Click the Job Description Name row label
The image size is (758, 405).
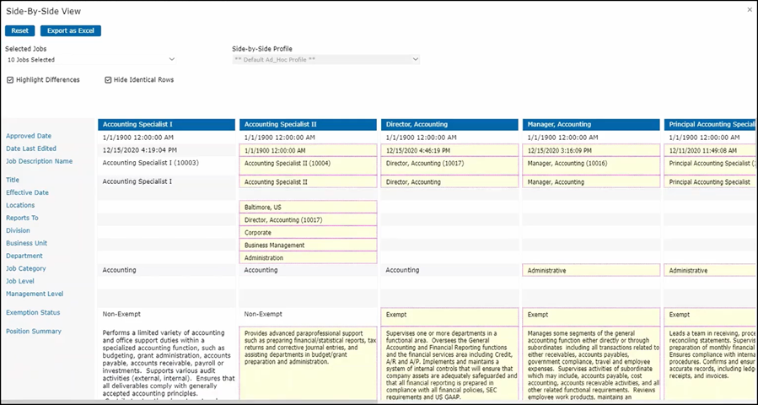click(40, 161)
